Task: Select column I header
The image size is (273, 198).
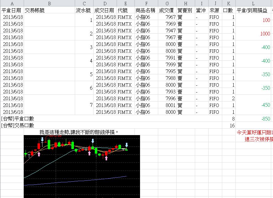Action: 202,3
